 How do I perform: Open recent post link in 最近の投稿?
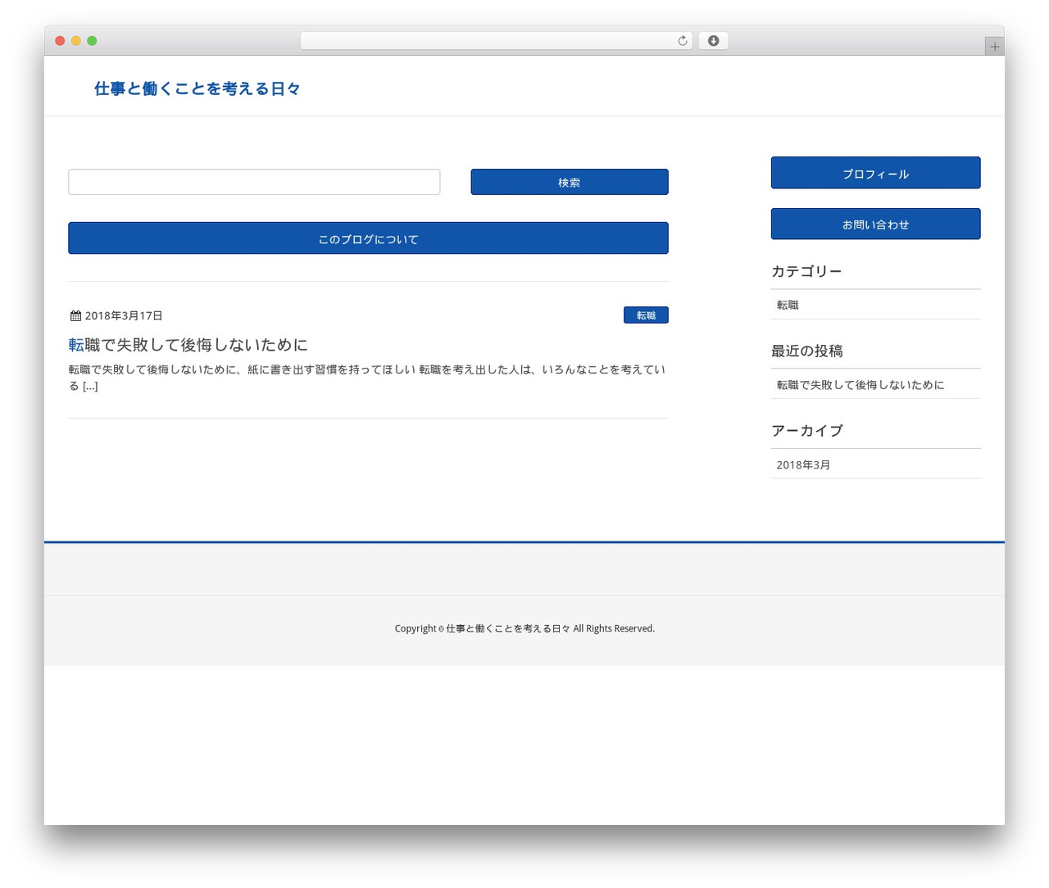click(861, 385)
